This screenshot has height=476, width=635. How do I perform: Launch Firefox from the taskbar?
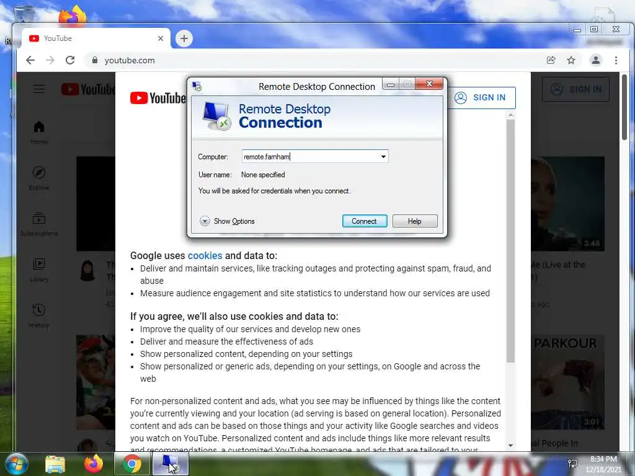93,464
